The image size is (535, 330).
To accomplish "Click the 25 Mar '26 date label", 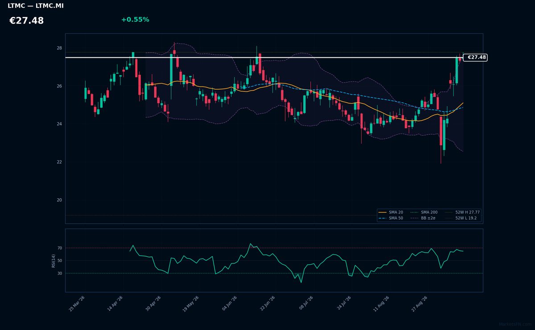I will pyautogui.click(x=77, y=303).
